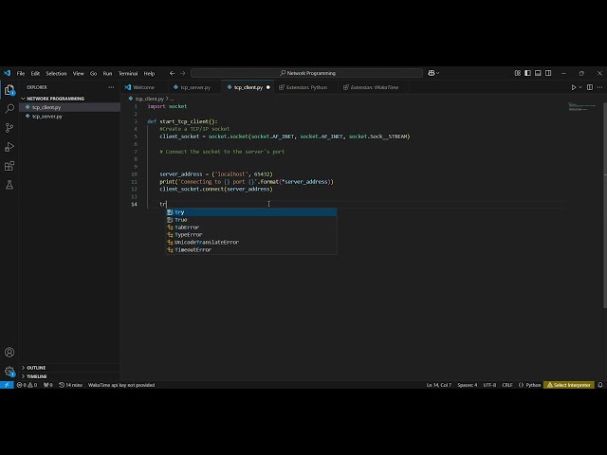The height and width of the screenshot is (455, 607).
Task: Click the Select Interpreter warning button
Action: click(569, 385)
